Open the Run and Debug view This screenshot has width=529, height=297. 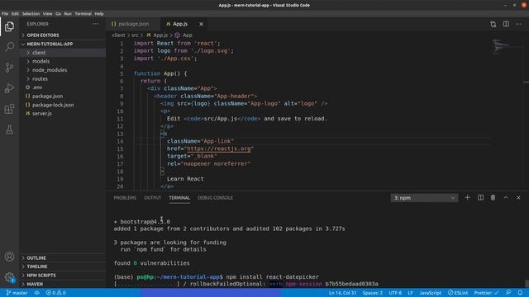point(9,88)
